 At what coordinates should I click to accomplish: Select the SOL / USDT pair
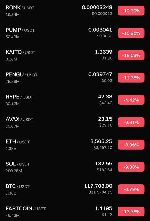tap(75, 167)
